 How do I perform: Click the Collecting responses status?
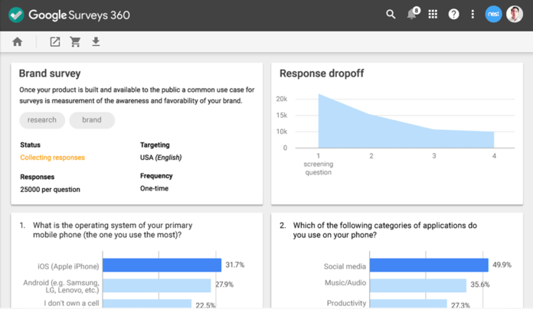[52, 158]
